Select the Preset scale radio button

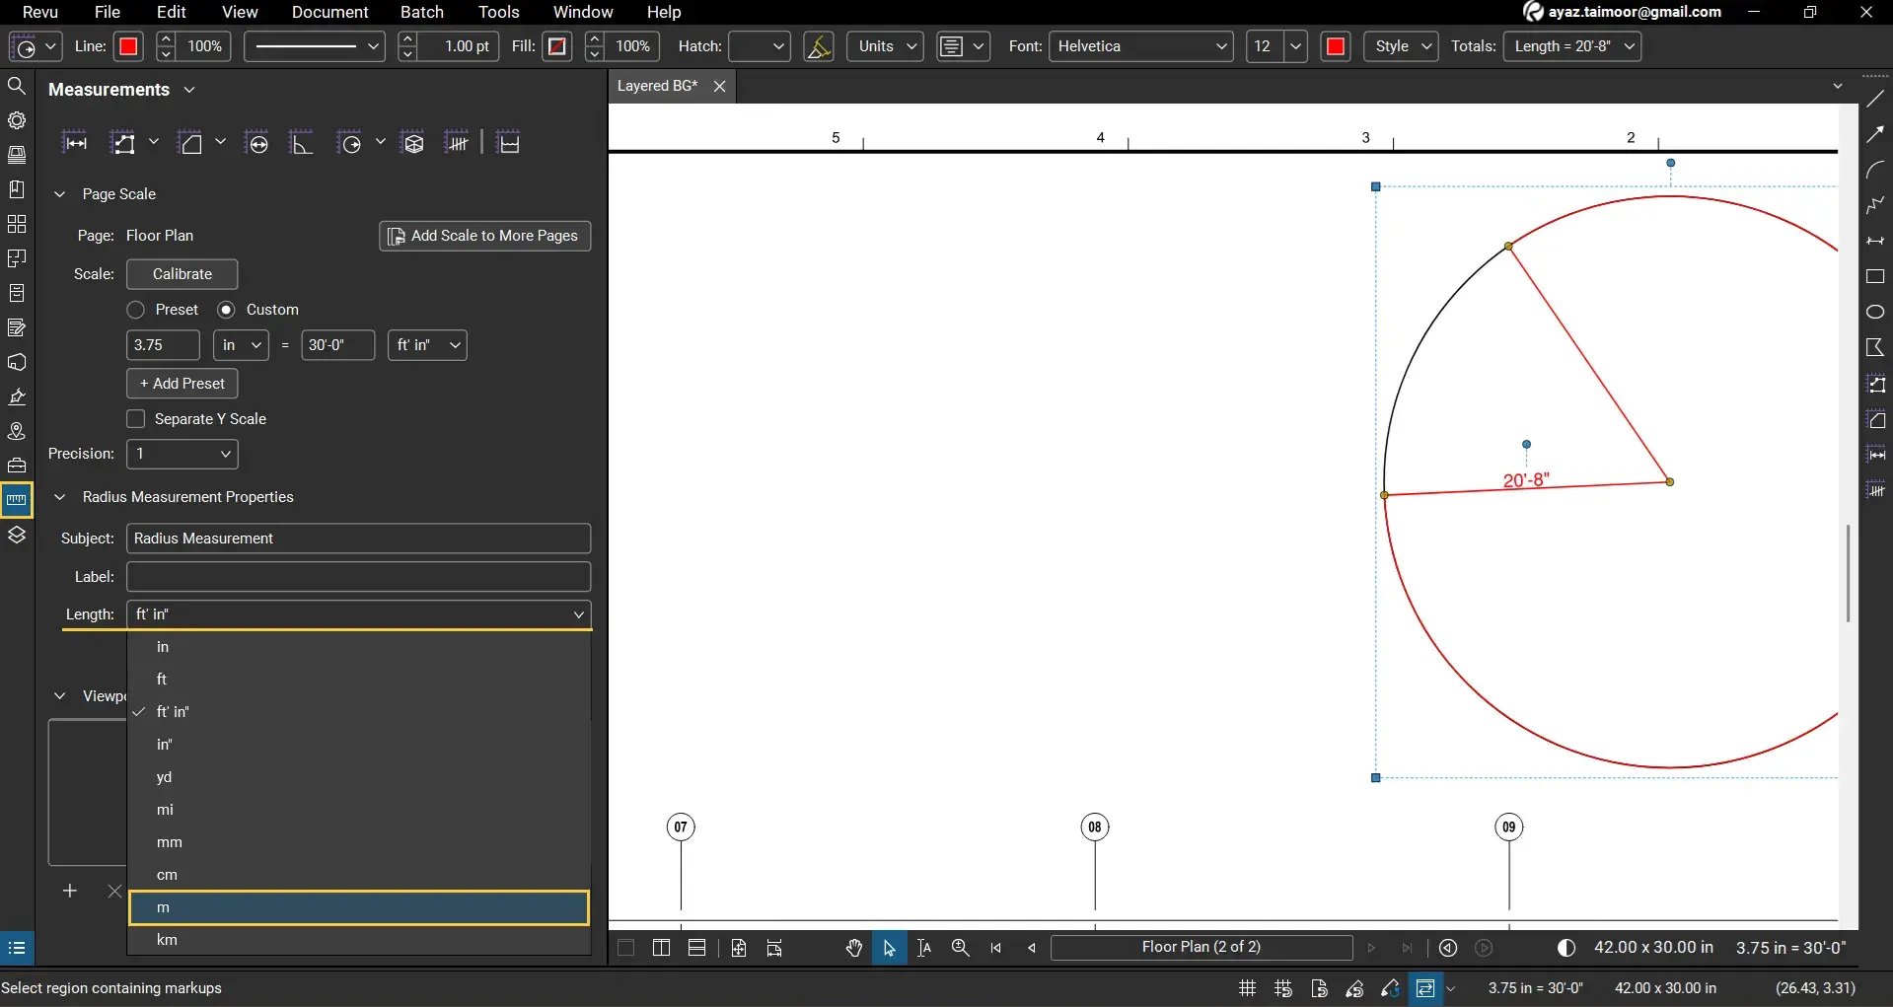[x=136, y=309]
